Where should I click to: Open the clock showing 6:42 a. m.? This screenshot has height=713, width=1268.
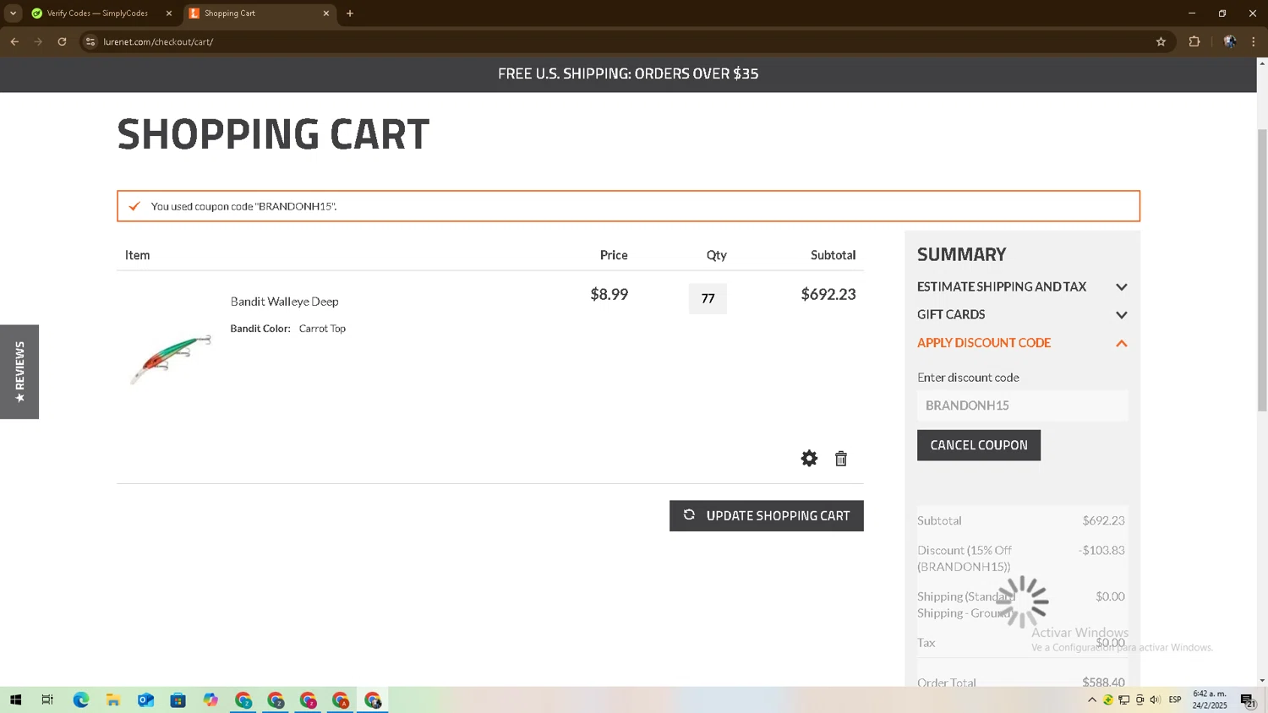click(x=1210, y=699)
